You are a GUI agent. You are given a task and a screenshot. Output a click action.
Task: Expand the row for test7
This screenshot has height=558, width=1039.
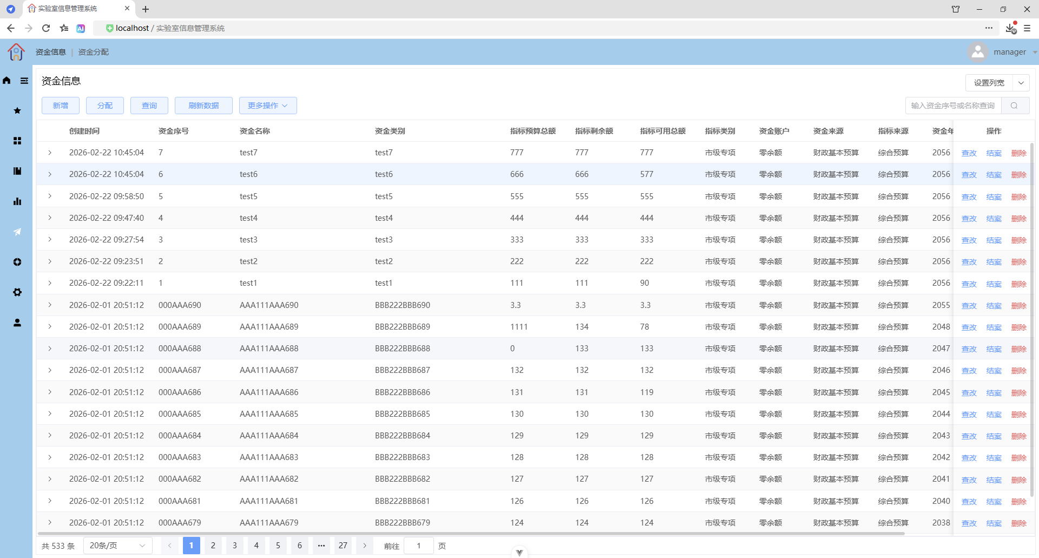[x=50, y=153]
